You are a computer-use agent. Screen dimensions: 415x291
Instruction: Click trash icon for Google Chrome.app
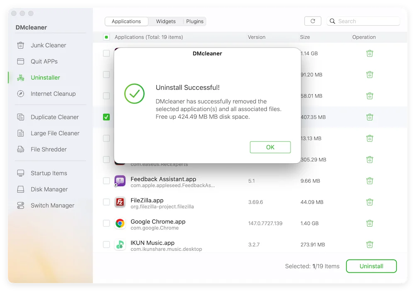click(x=369, y=223)
